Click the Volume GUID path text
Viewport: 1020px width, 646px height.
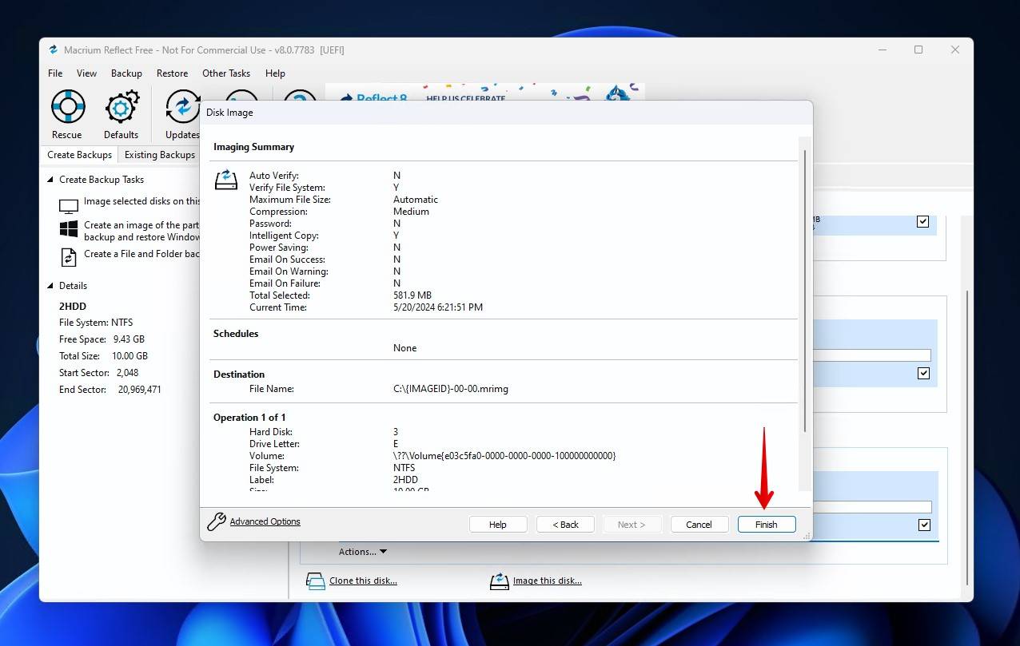[504, 456]
